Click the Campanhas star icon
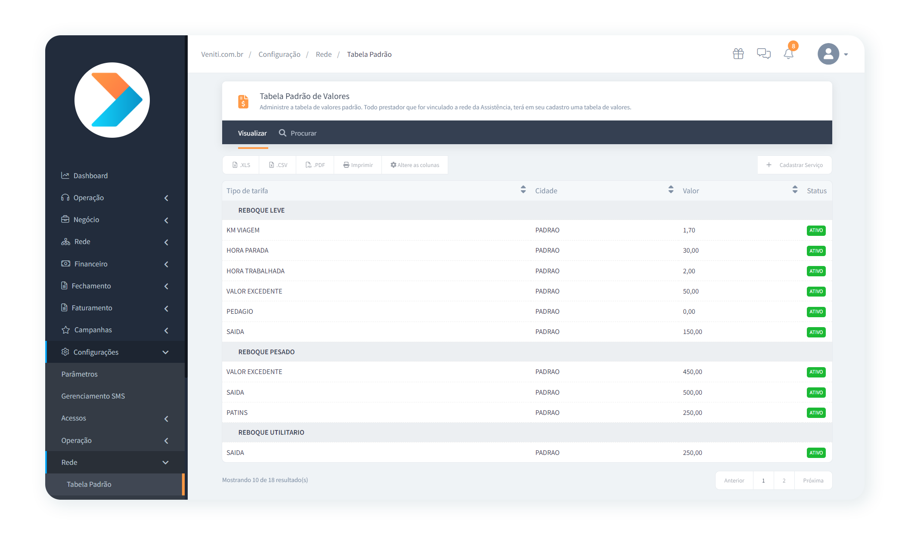This screenshot has height=535, width=902. point(65,330)
